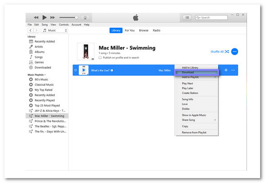
Task: Open the JAY-Z & Alicia Keys playlist
Action: [x=47, y=111]
